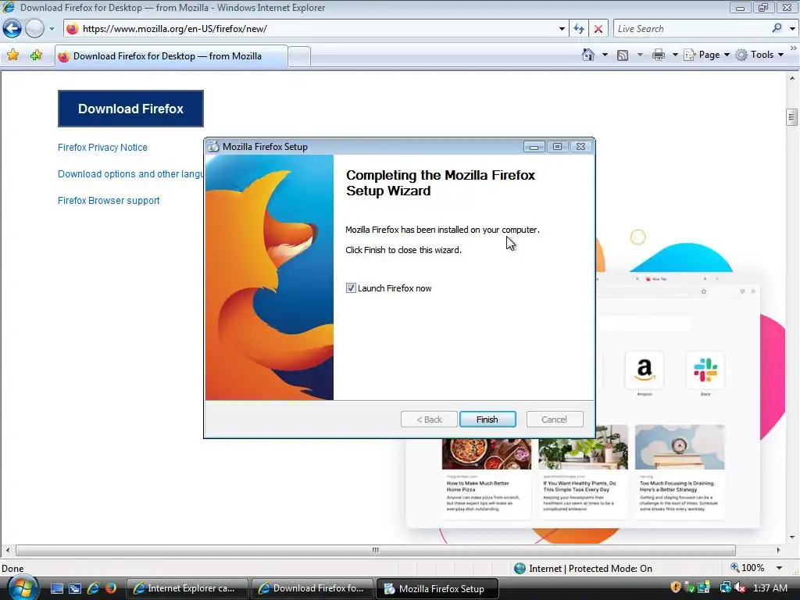
Task: Click the Print icon
Action: tap(658, 55)
